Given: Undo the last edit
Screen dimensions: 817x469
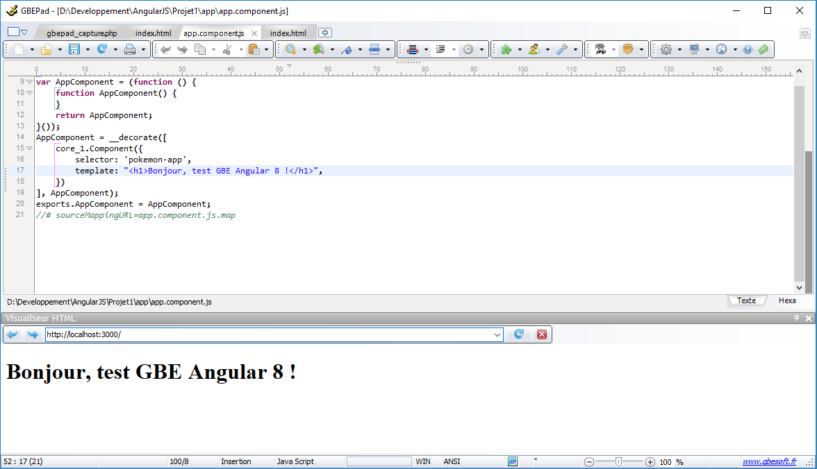Looking at the screenshot, I should click(x=165, y=49).
